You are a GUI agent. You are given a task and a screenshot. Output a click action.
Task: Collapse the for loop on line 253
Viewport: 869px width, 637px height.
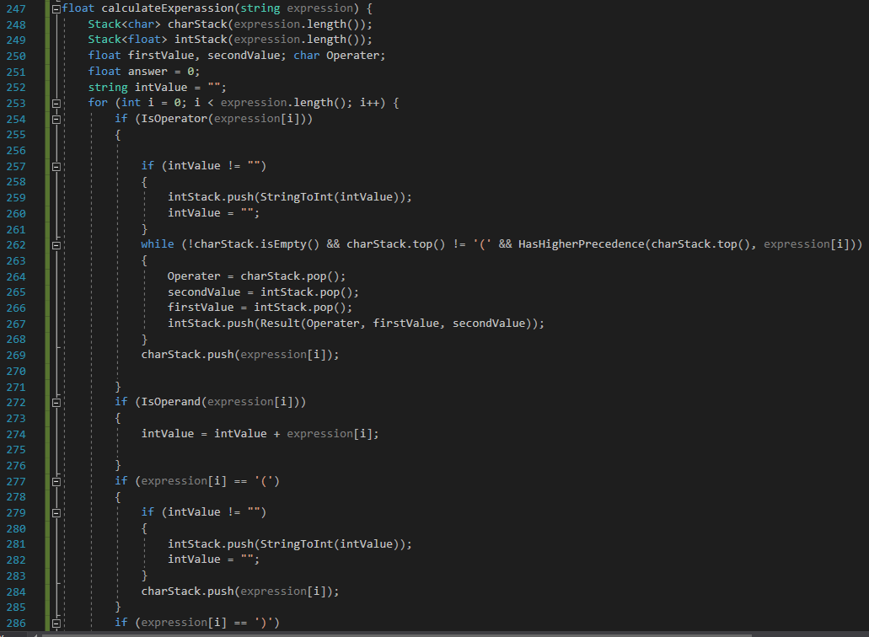(55, 102)
